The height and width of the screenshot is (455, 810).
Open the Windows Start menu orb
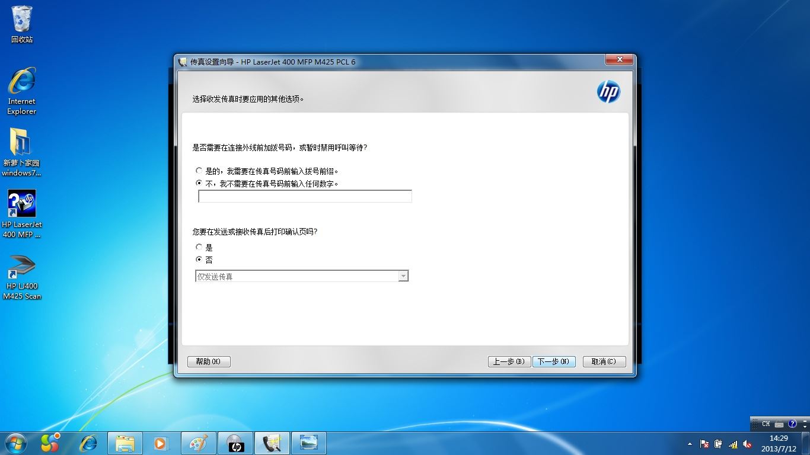[x=15, y=443]
